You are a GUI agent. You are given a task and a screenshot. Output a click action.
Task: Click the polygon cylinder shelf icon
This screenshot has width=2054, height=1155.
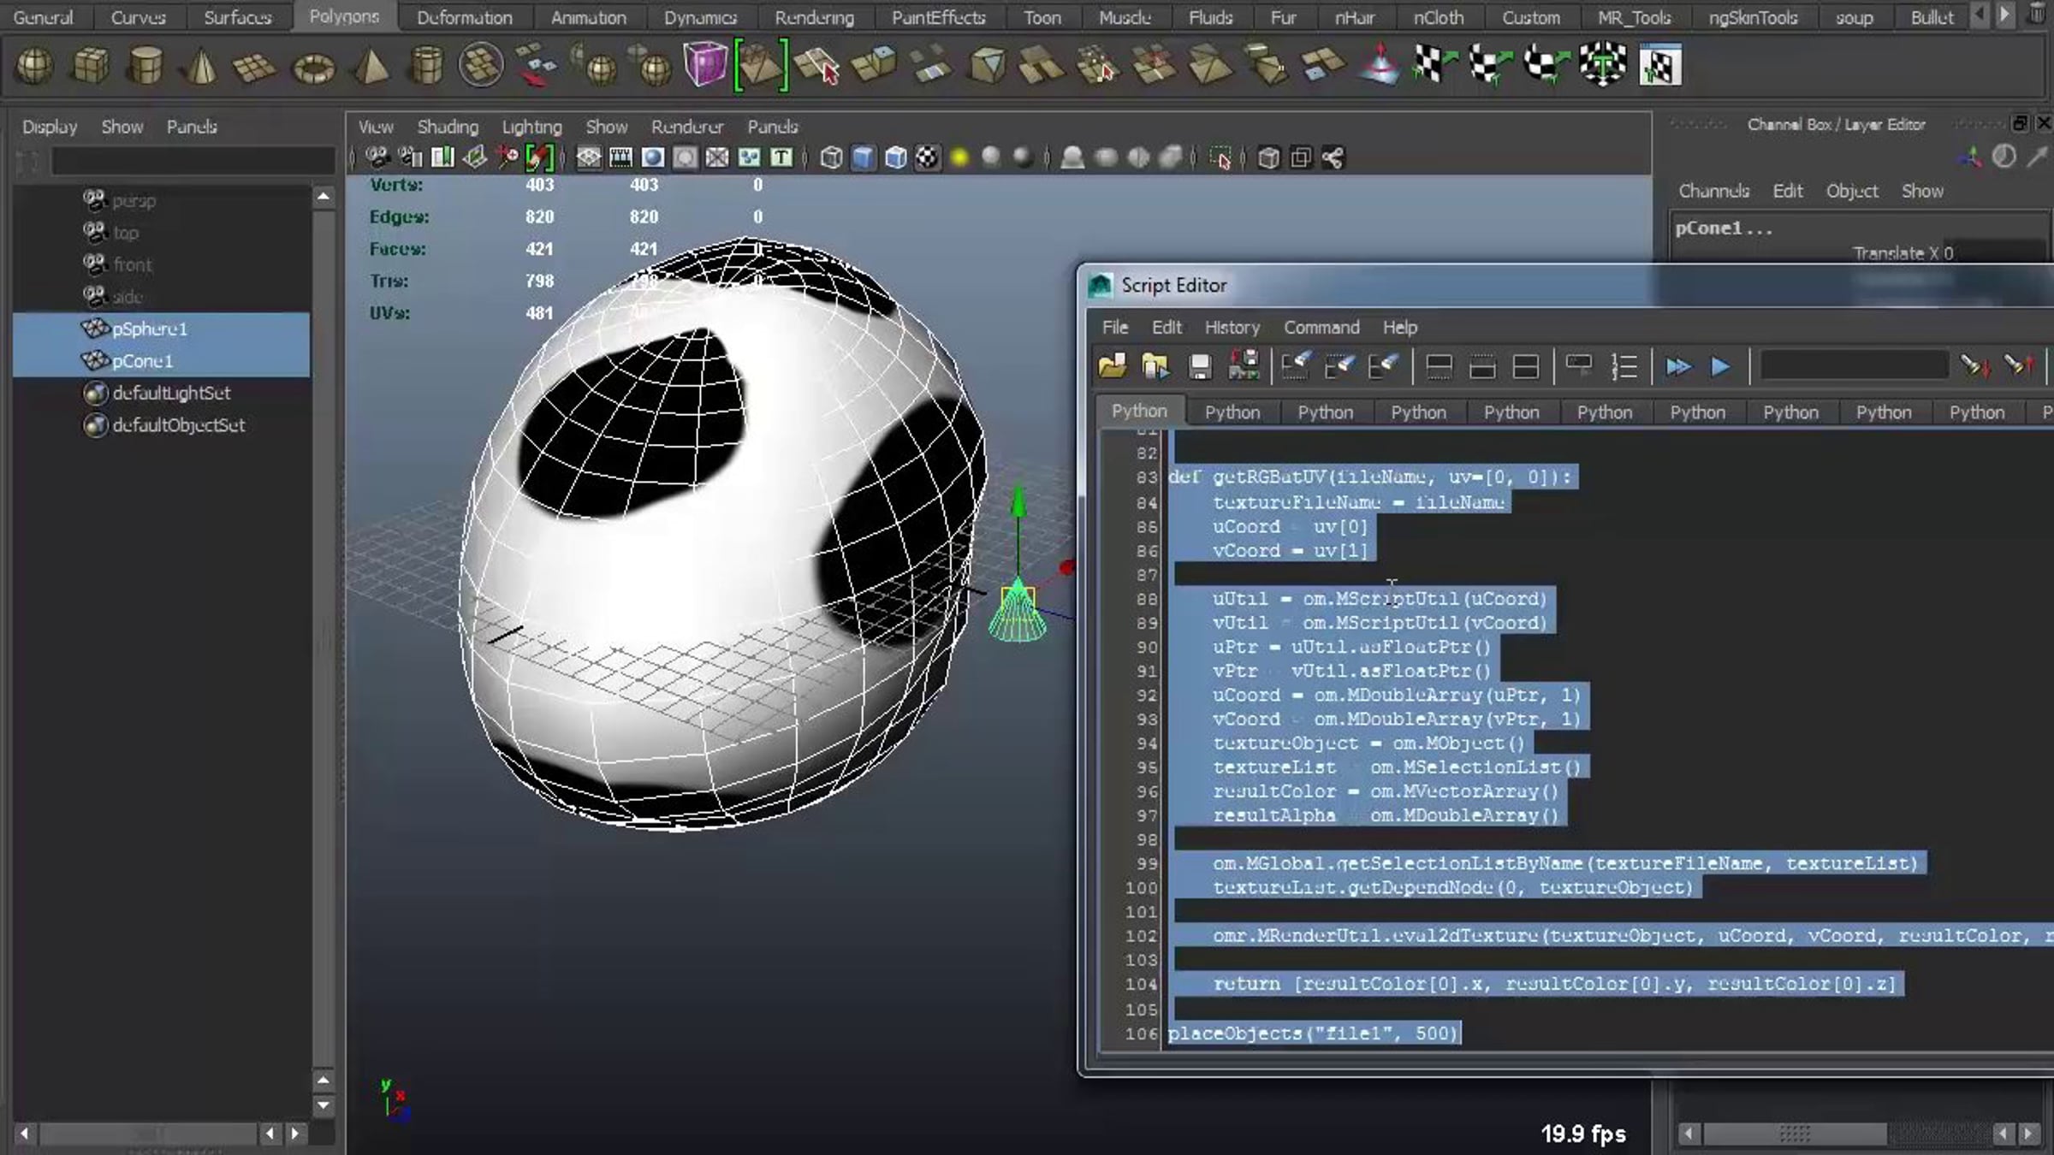[x=145, y=67]
